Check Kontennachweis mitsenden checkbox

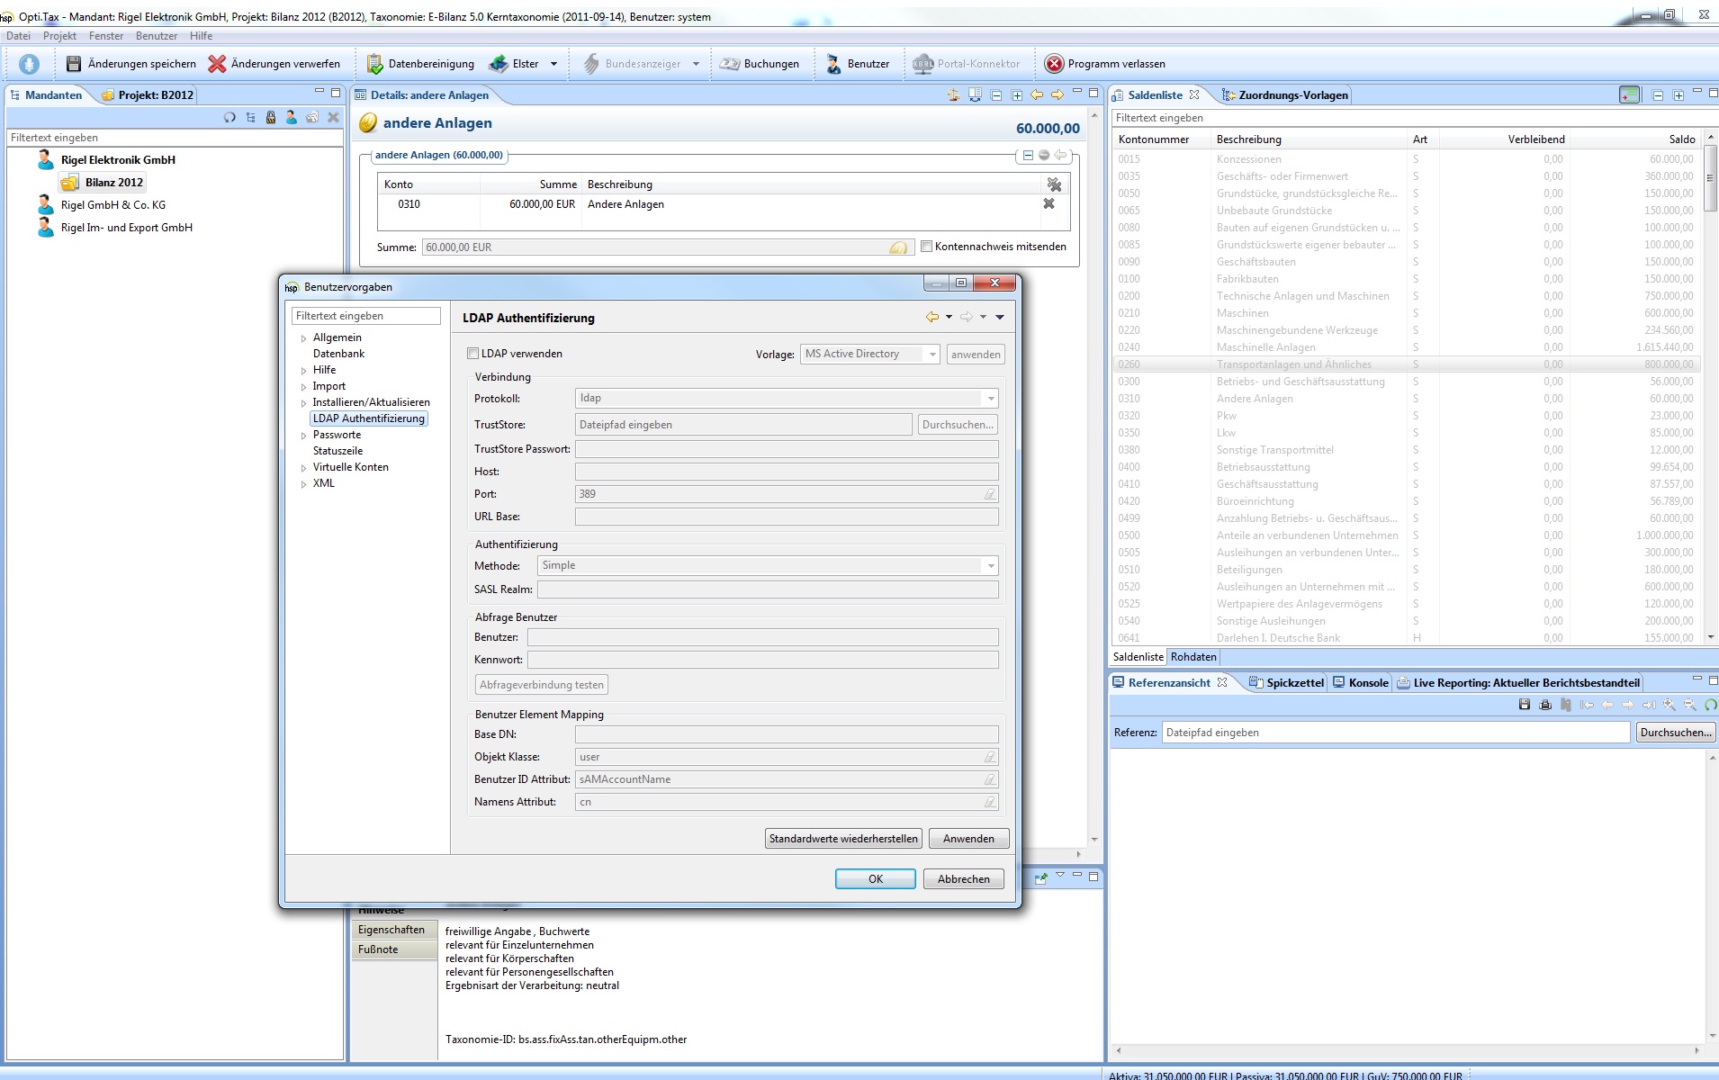coord(926,247)
